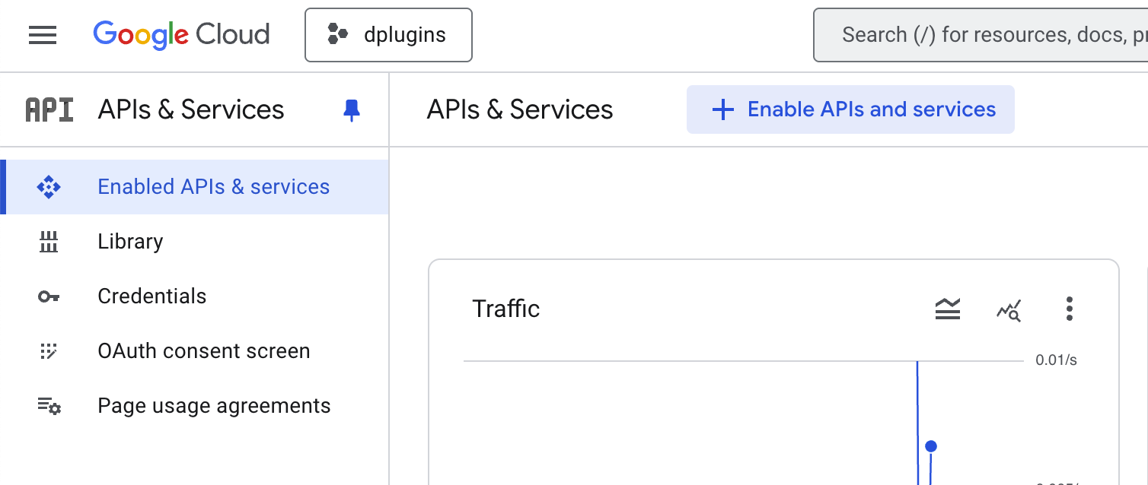
Task: Open Credentials page from sidebar
Action: pos(151,296)
